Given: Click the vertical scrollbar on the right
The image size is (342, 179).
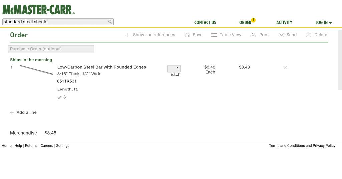Looking at the screenshot, I should (x=340, y=60).
